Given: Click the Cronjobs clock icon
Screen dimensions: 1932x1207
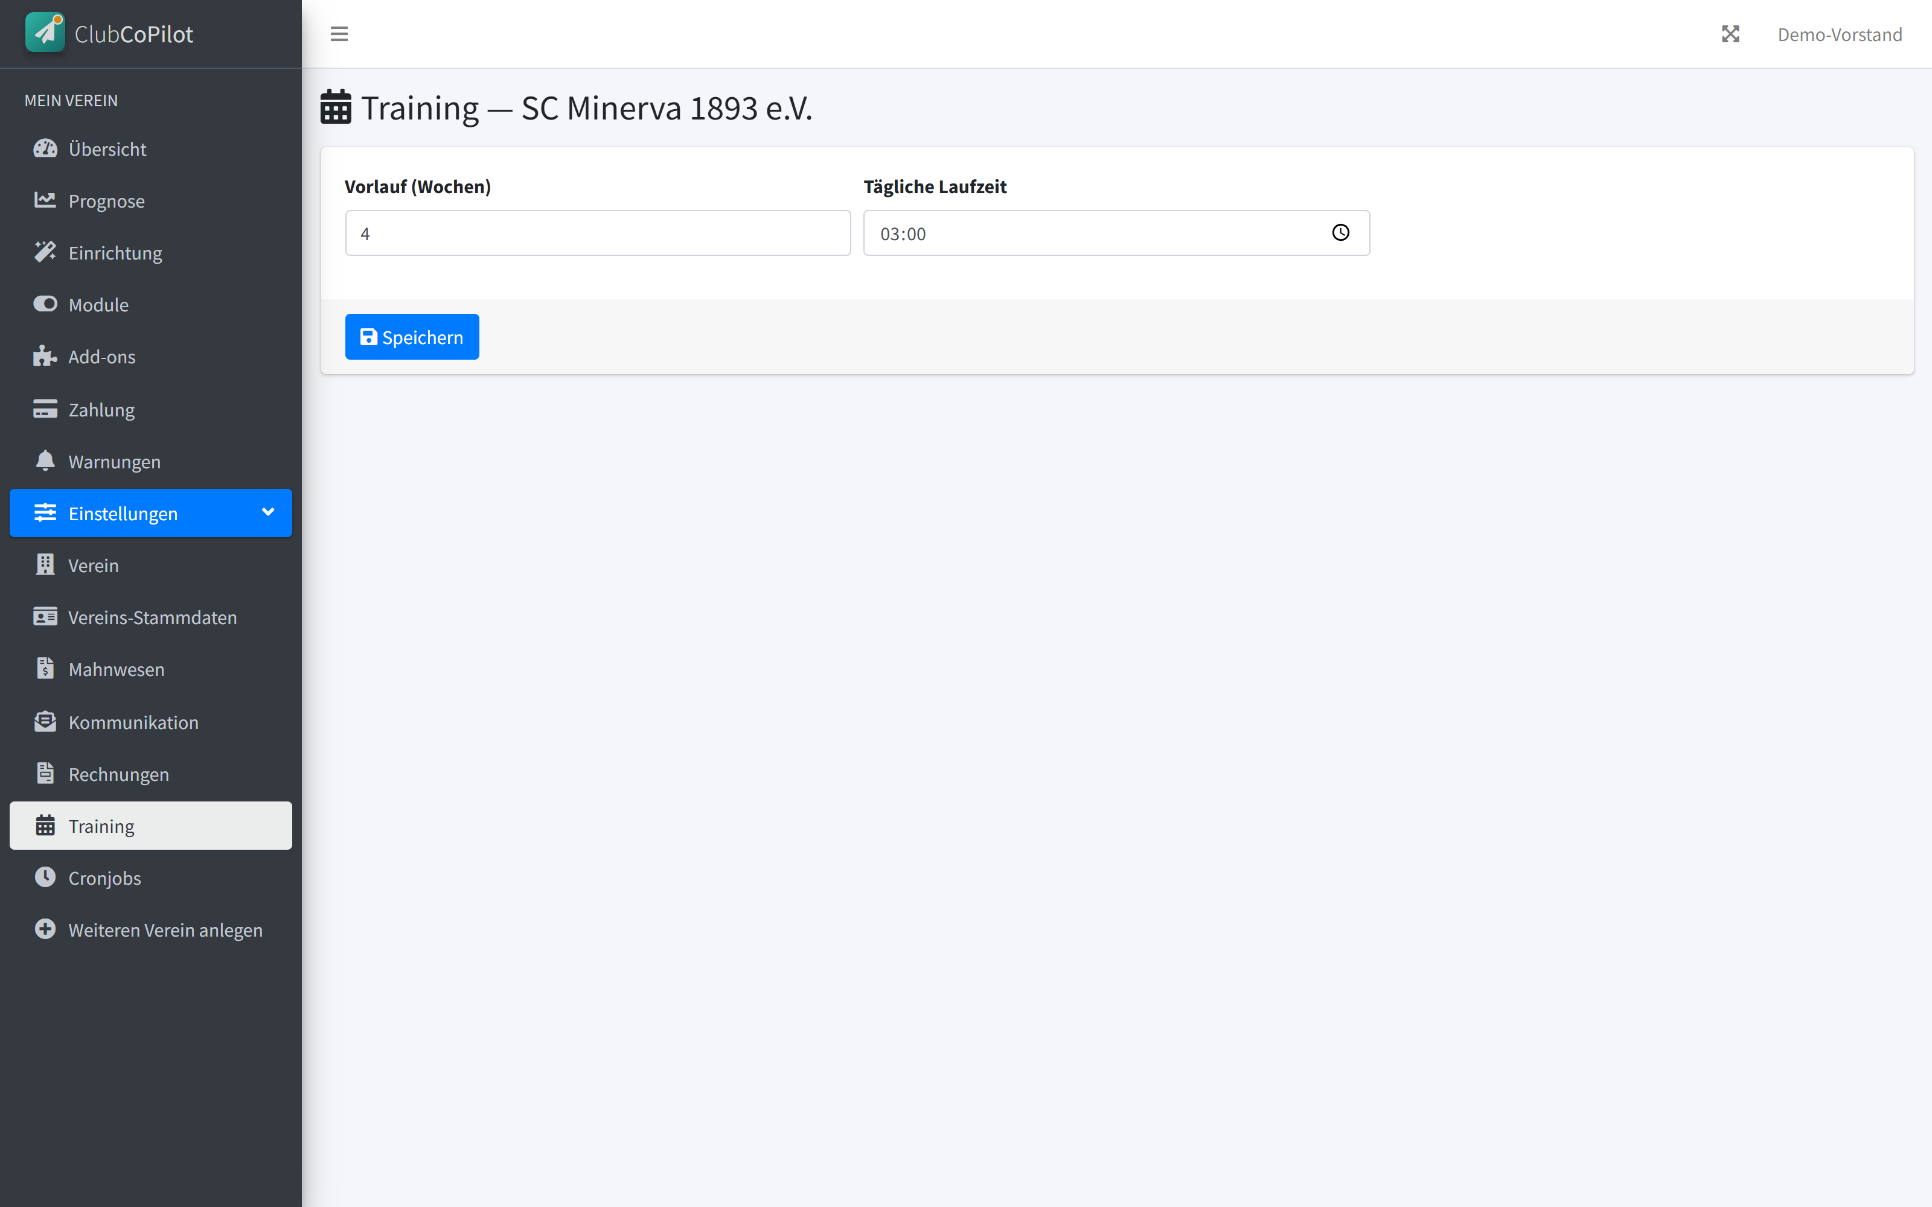Looking at the screenshot, I should point(45,876).
